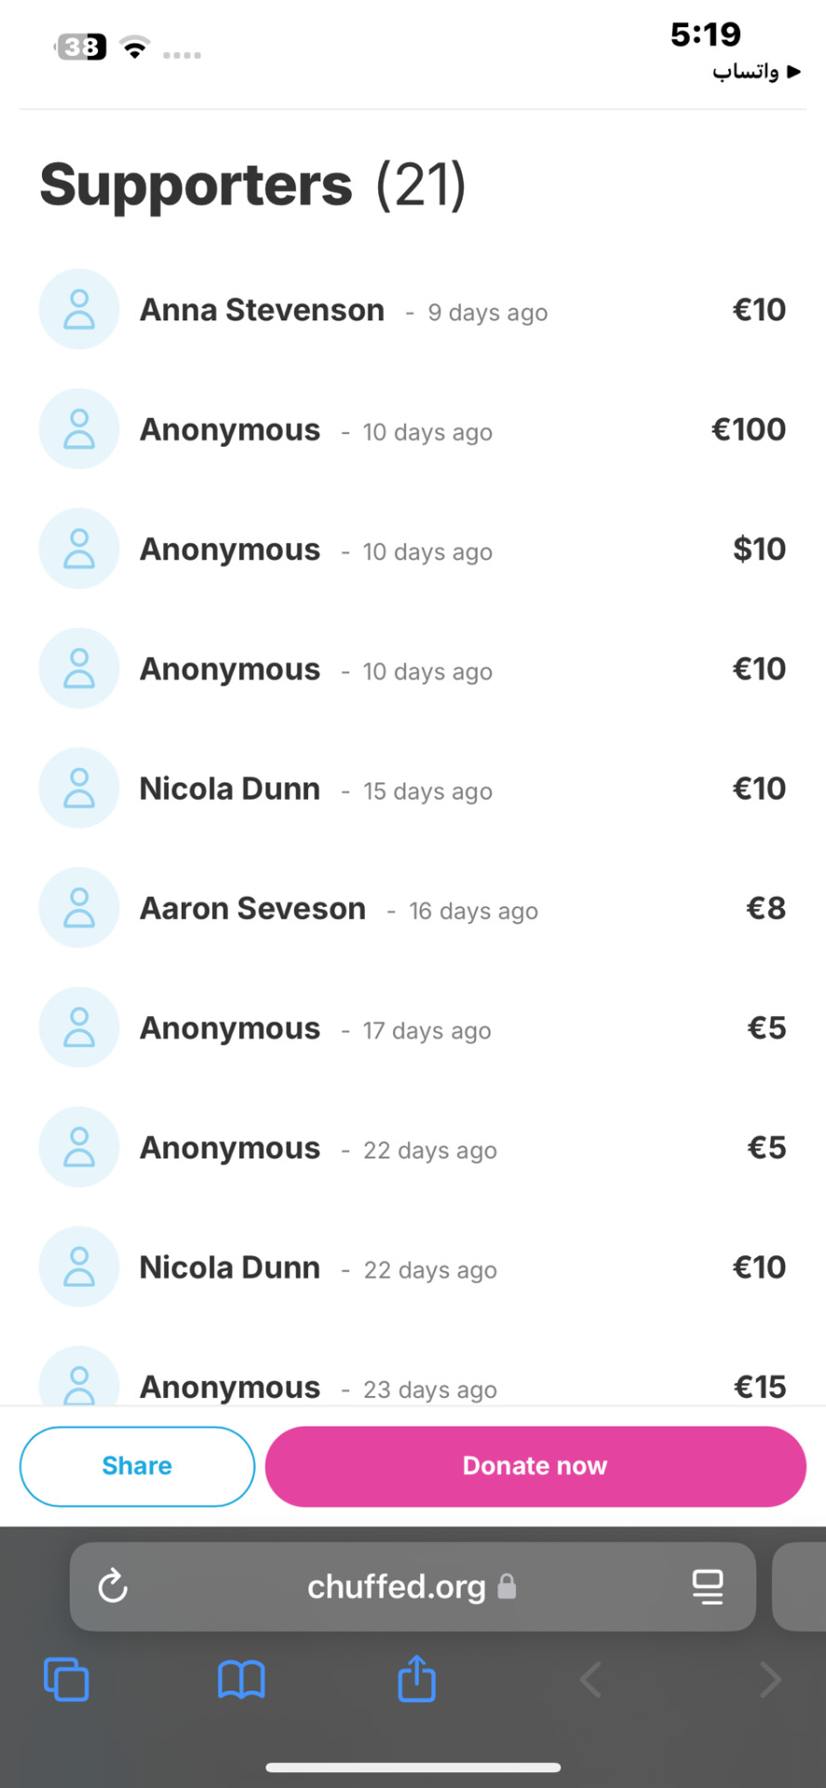Image resolution: width=826 pixels, height=1788 pixels.
Task: Select the Supporters (21) heading
Action: pyautogui.click(x=252, y=184)
